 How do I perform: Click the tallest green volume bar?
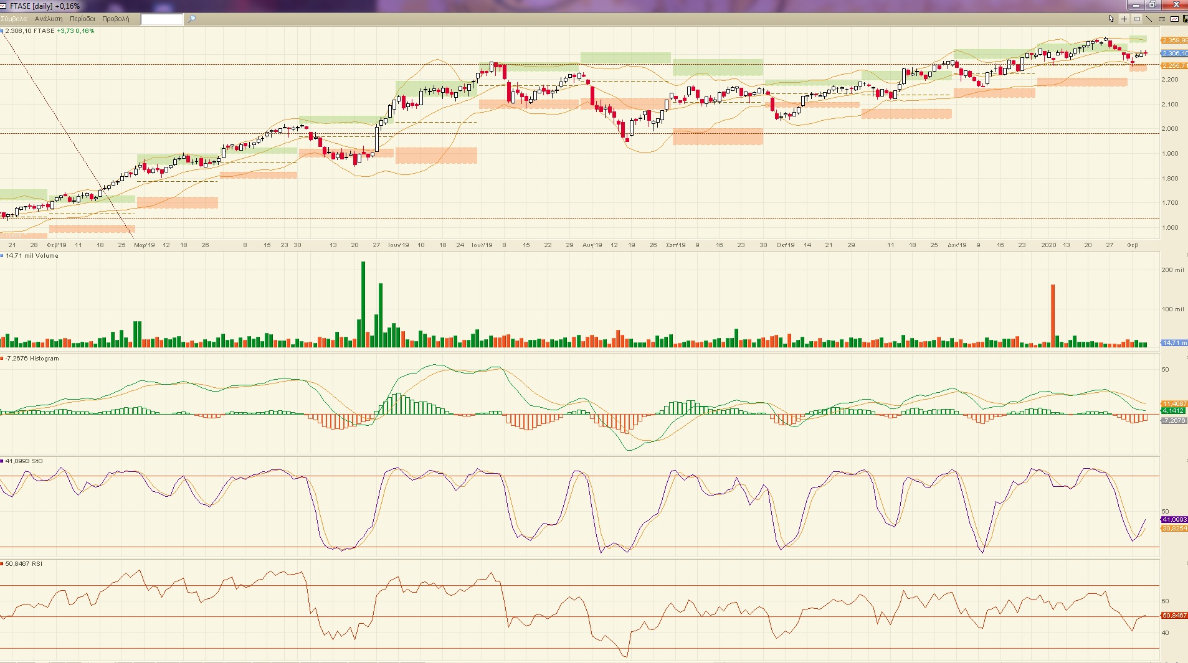coord(363,304)
